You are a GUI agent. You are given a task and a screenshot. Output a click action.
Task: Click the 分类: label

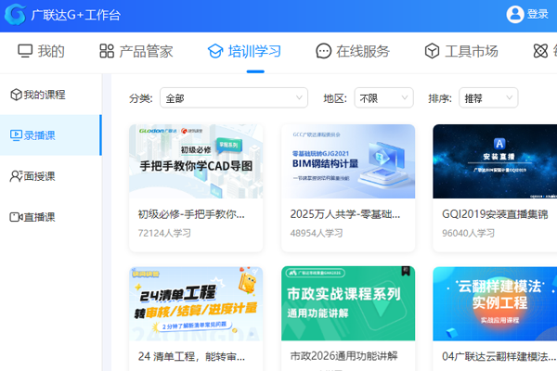pos(141,98)
